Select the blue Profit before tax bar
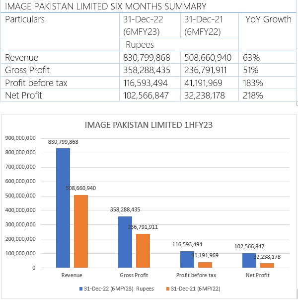Viewport: 298px width, 300px height. (187, 259)
